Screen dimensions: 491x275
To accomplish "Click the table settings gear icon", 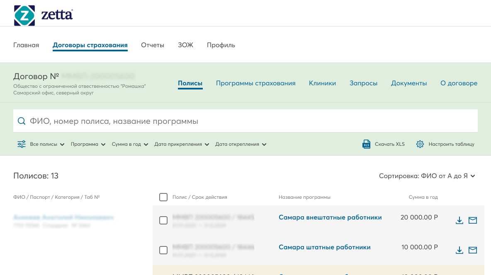I will 420,144.
